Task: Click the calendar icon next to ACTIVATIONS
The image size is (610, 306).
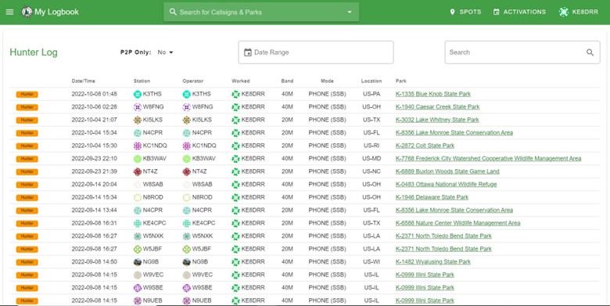Action: (497, 12)
